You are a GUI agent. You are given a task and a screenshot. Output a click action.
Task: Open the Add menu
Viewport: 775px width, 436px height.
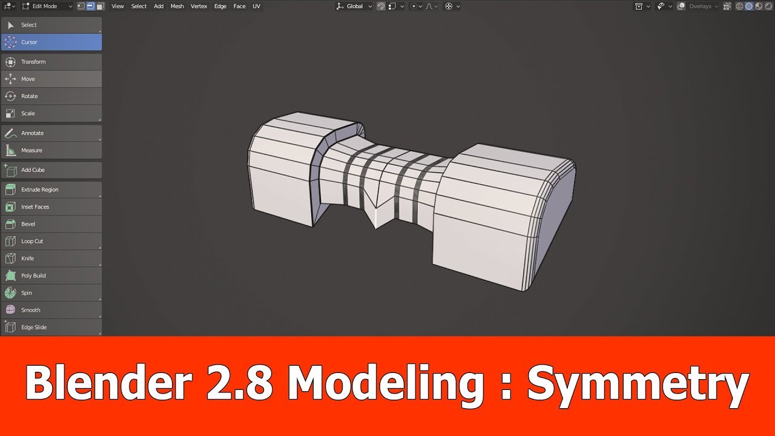tap(159, 6)
